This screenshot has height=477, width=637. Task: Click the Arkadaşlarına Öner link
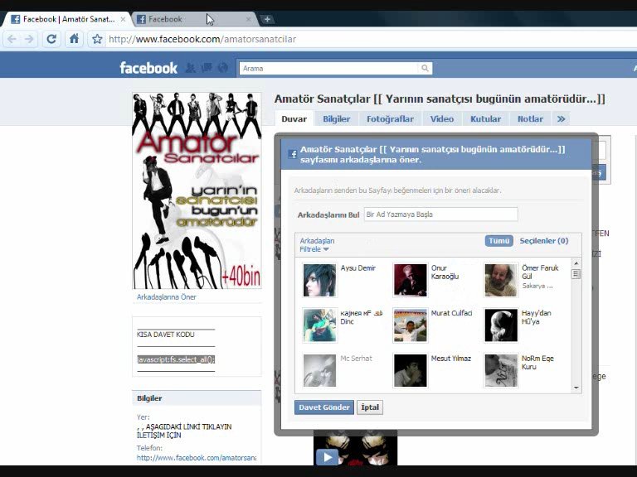coord(167,297)
